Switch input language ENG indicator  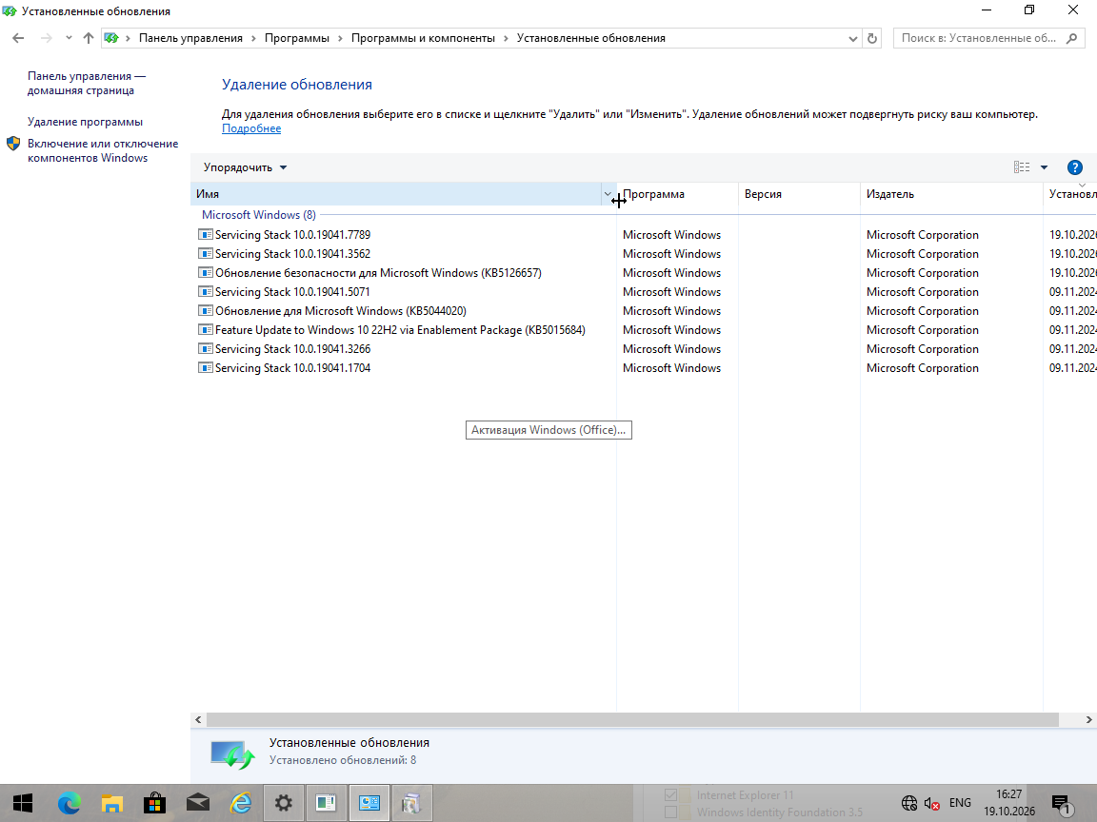click(x=960, y=803)
